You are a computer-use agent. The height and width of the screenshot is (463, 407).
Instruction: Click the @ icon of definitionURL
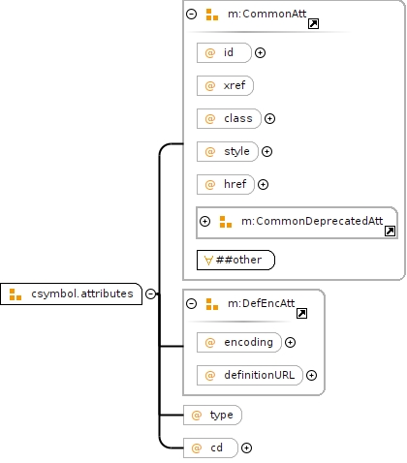coord(210,376)
